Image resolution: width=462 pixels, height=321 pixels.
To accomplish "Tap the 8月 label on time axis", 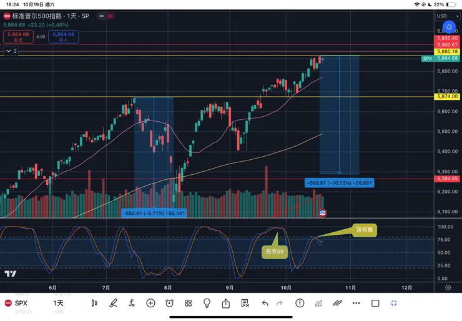I will 168,288.
